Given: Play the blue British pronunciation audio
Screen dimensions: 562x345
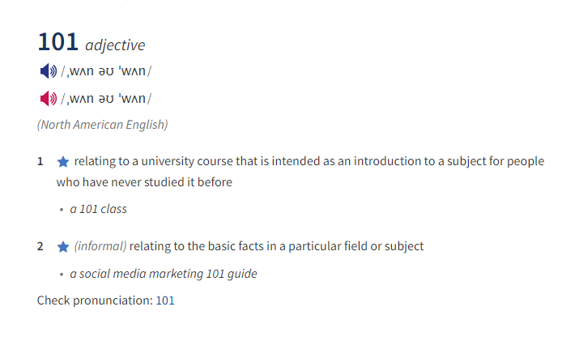Looking at the screenshot, I should tap(49, 71).
